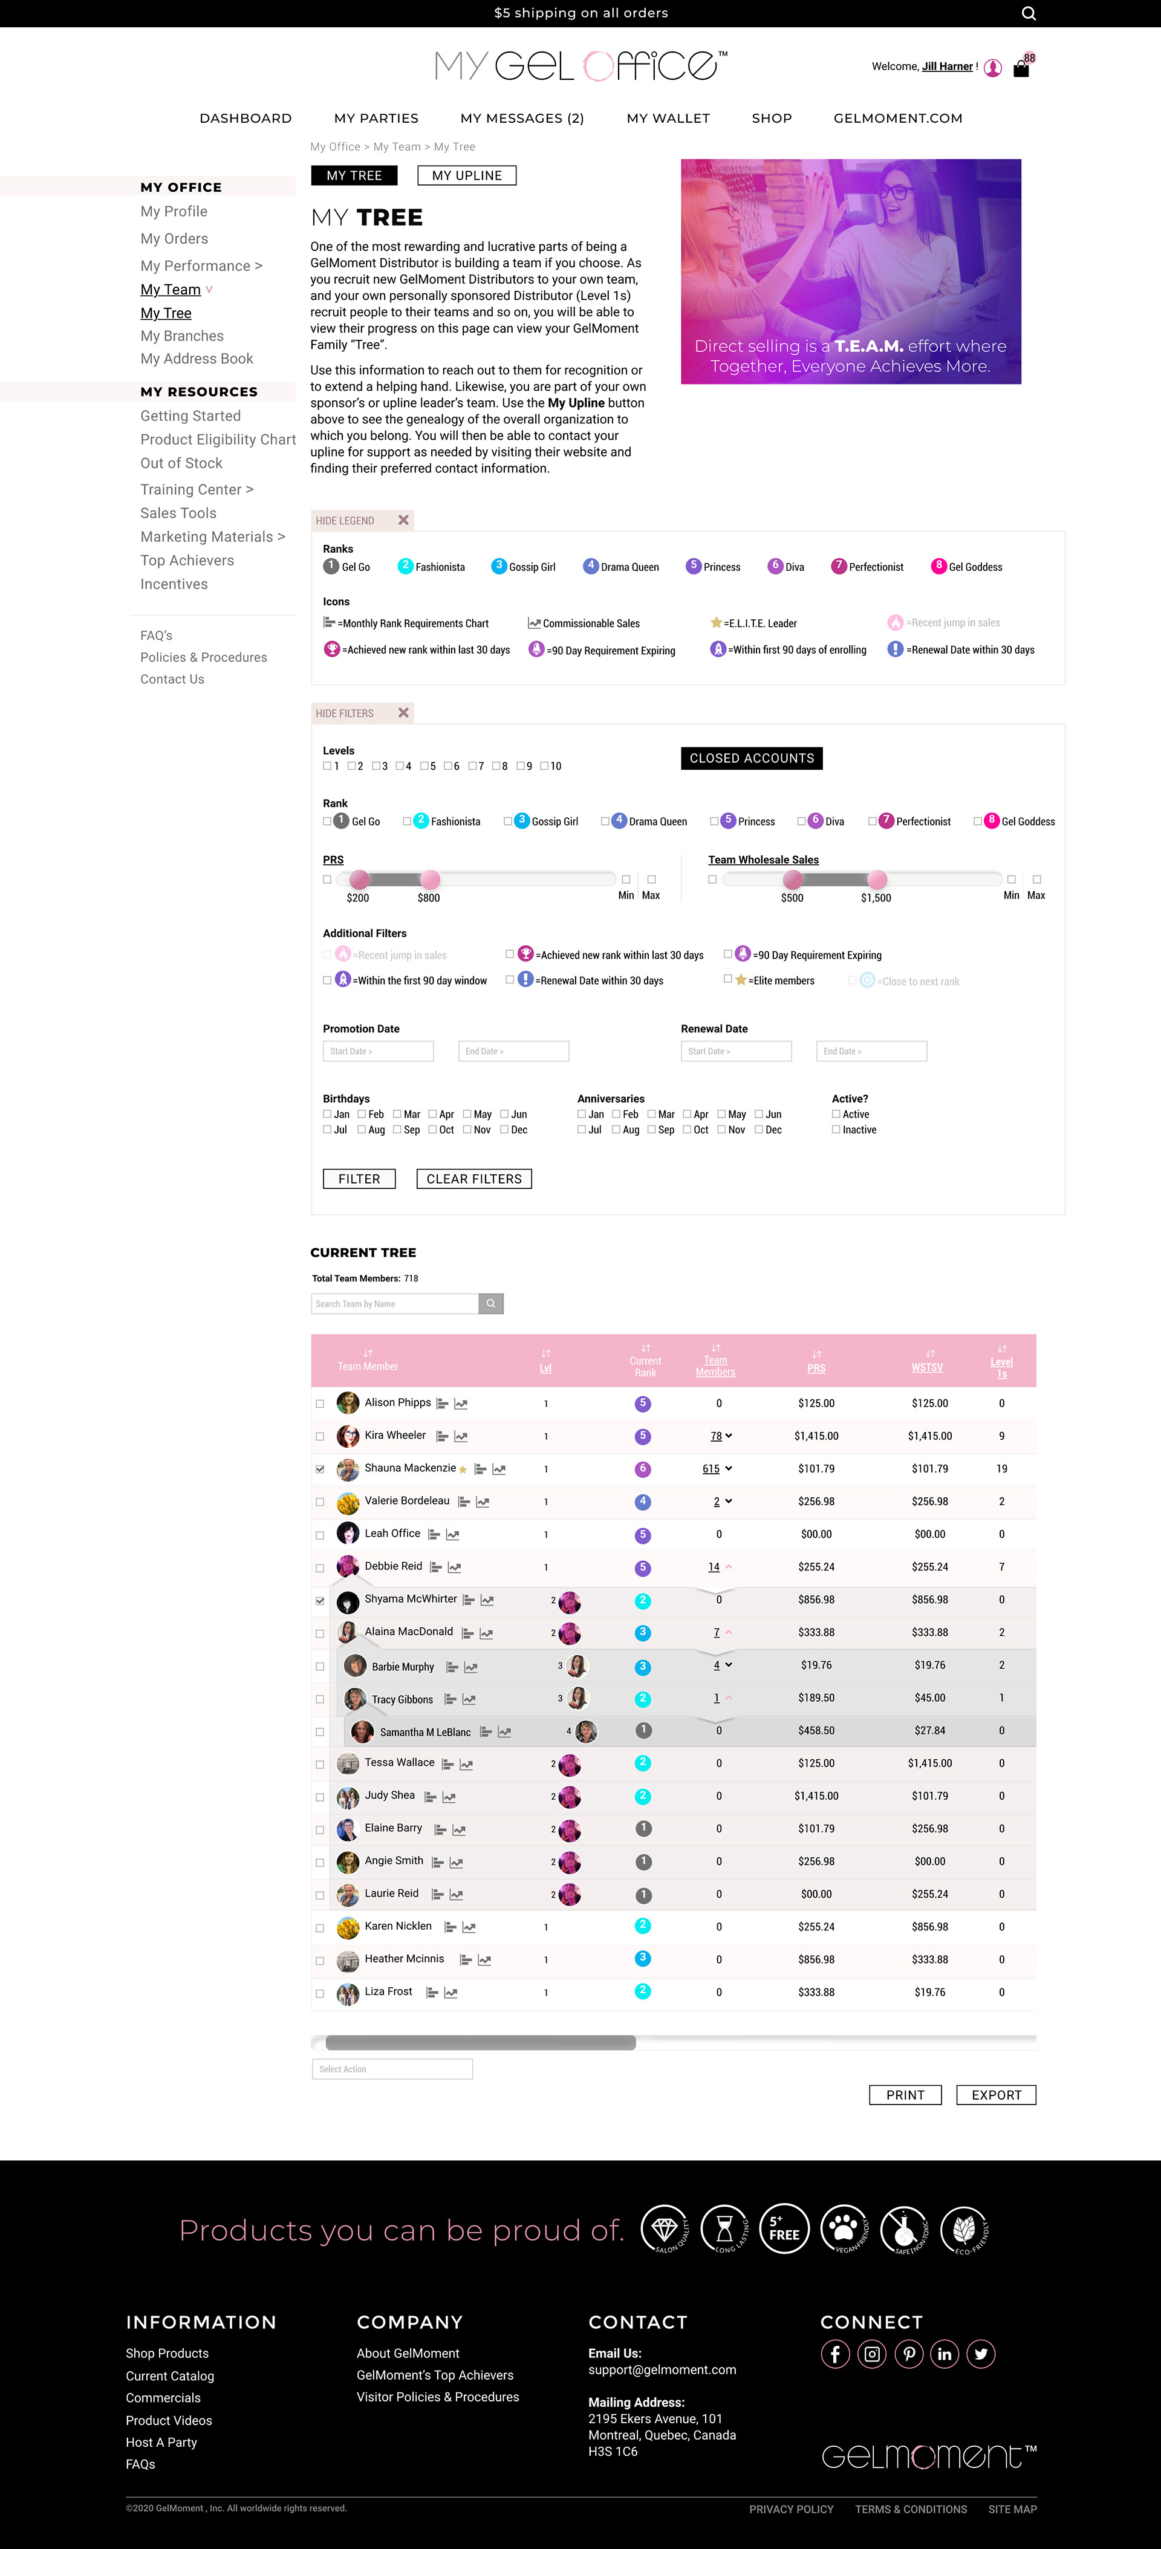Close the legend with the X icon
The image size is (1161, 2549).
click(x=404, y=519)
